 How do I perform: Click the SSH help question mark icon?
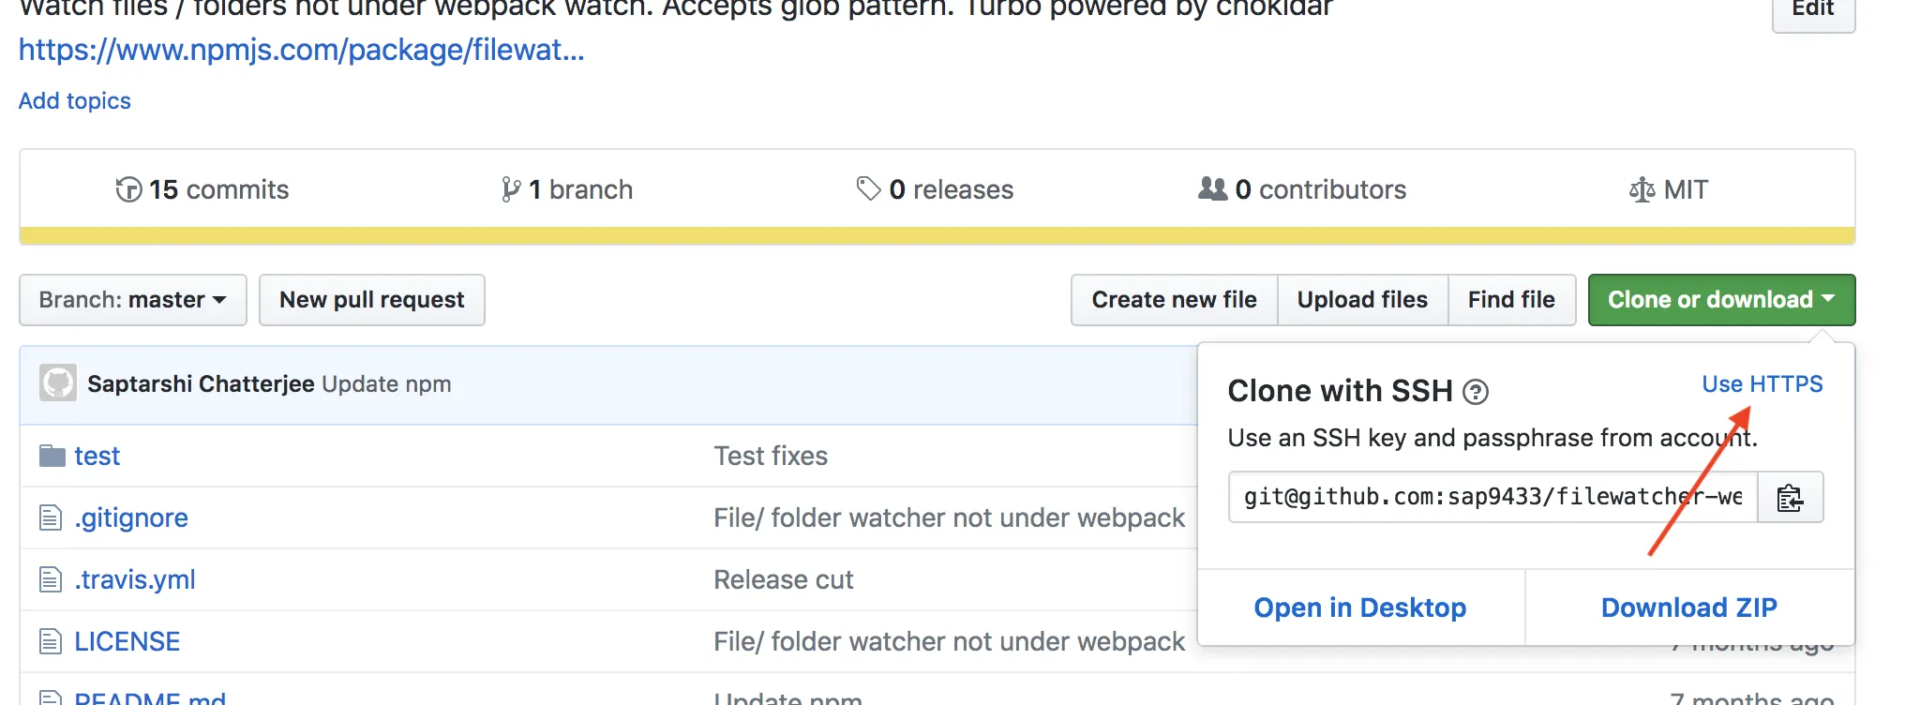(x=1476, y=392)
